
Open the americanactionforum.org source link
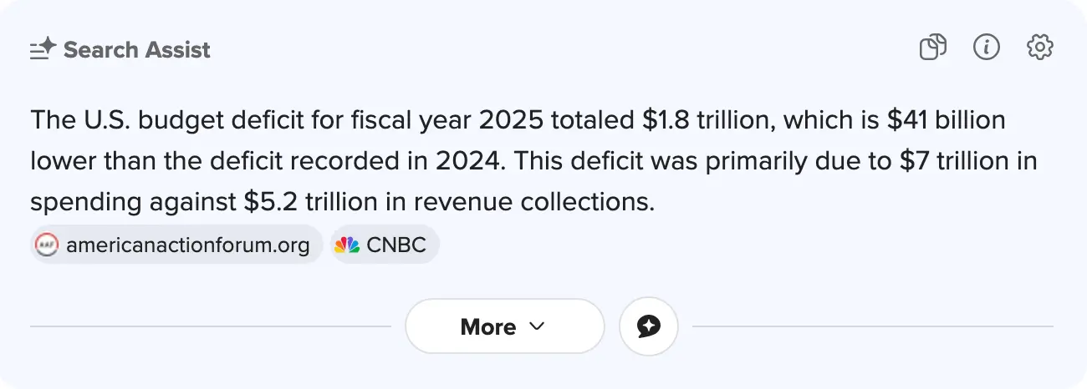click(x=187, y=245)
